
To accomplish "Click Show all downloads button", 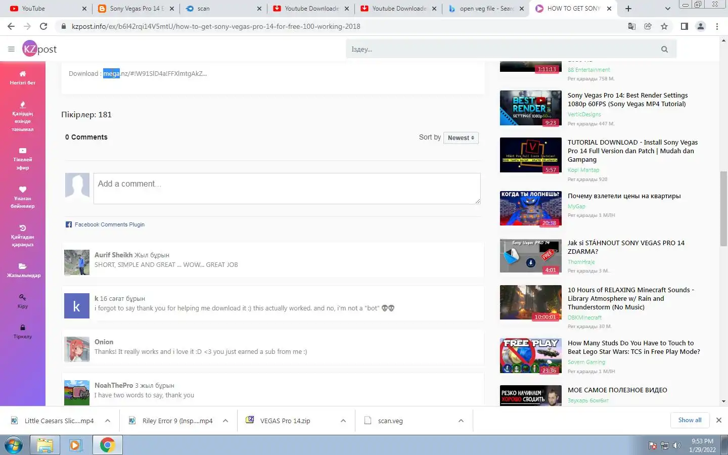I will pyautogui.click(x=690, y=420).
